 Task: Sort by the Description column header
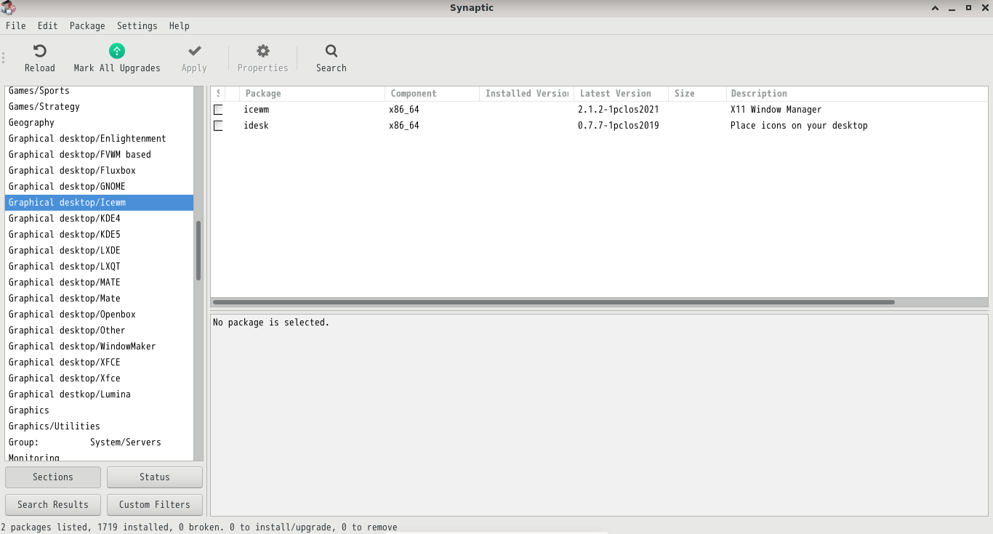tap(857, 94)
